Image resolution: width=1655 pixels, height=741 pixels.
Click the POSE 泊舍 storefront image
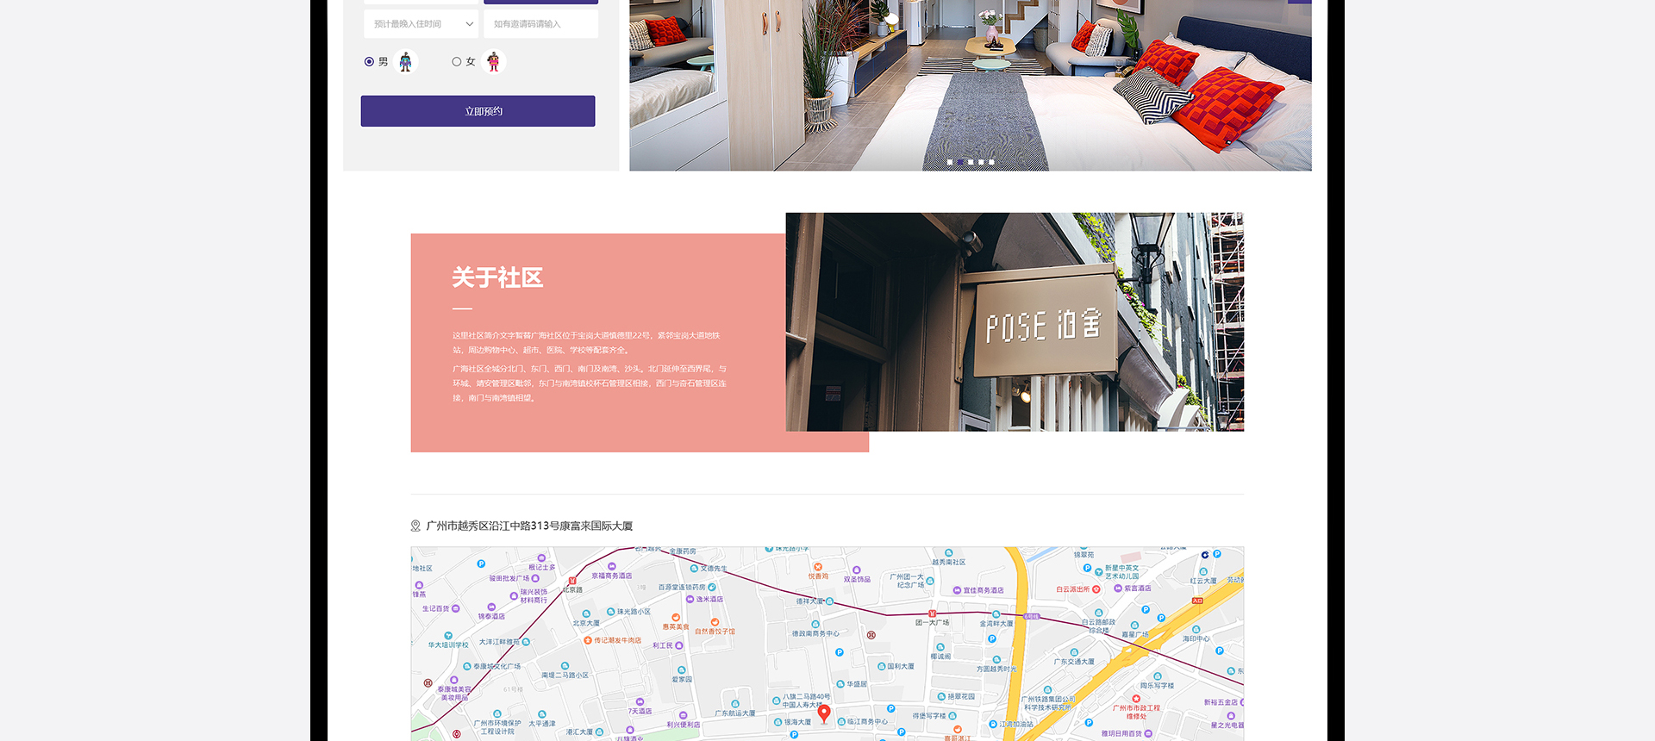pyautogui.click(x=1015, y=321)
